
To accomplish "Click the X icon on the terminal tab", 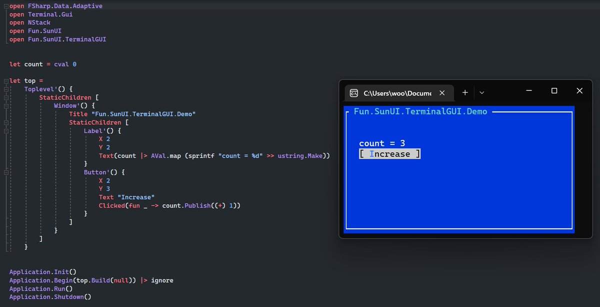I will pos(442,92).
